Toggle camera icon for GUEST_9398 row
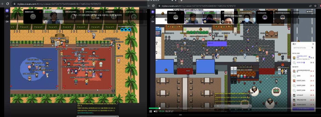The image size is (321, 117). 311,90
